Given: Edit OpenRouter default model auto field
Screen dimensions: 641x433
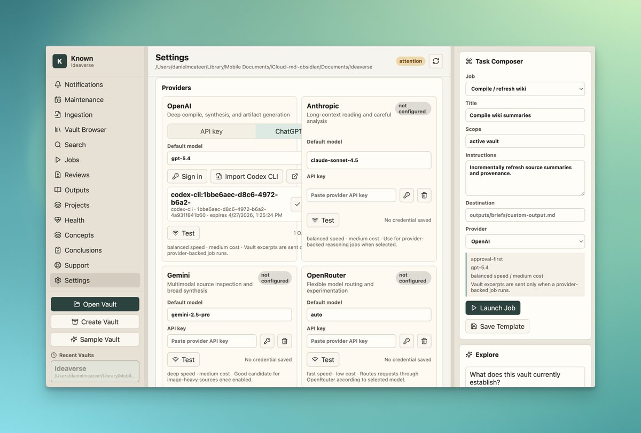Looking at the screenshot, I should pyautogui.click(x=369, y=314).
